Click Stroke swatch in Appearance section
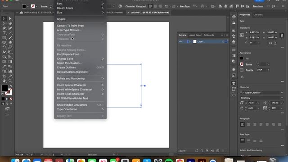The height and width of the screenshot is (162, 288). [242, 64]
